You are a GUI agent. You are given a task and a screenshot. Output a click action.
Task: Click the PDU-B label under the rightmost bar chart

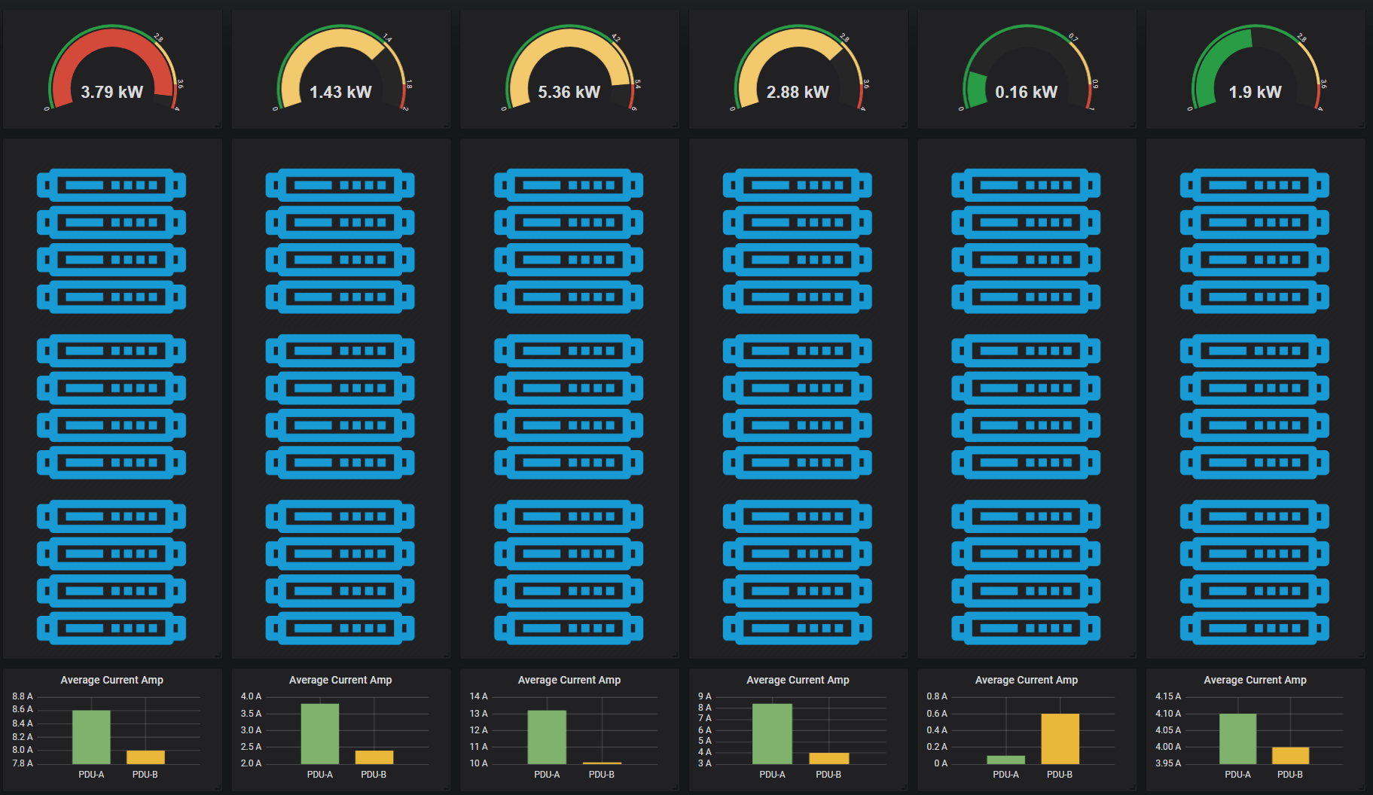click(x=1291, y=772)
